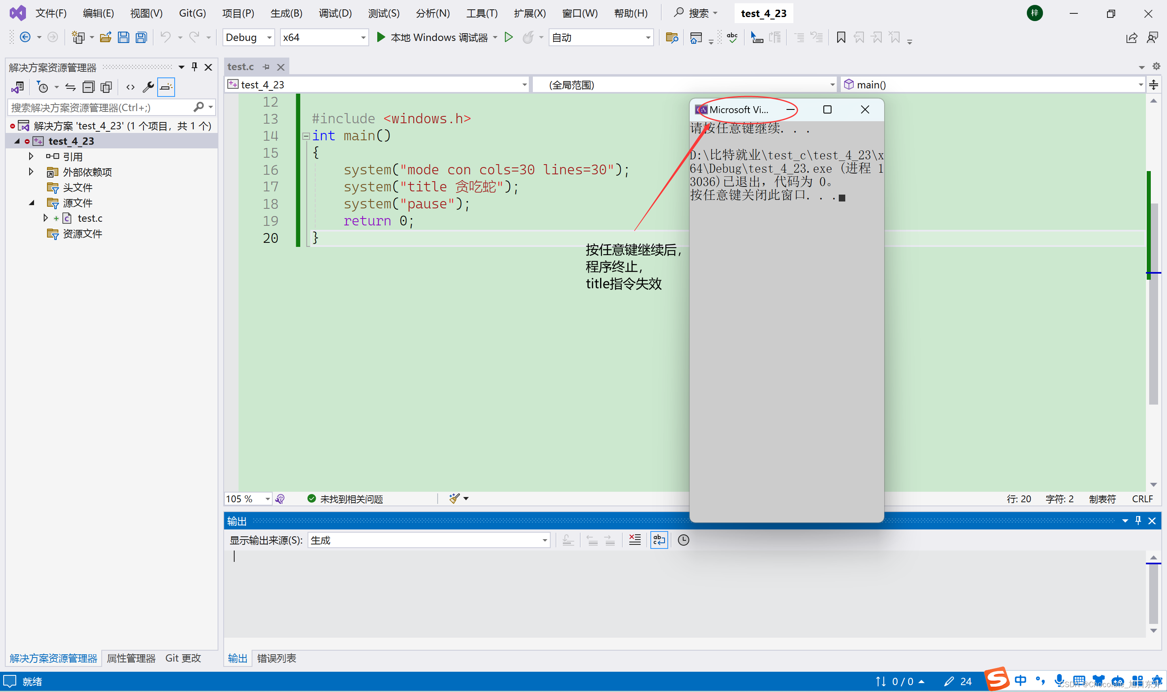Expand the 外部依赖项 tree node

tap(31, 171)
